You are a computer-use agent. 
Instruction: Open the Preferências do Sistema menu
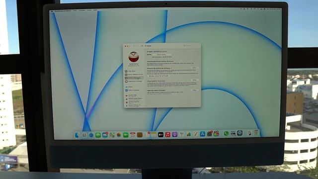(x=63, y=10)
